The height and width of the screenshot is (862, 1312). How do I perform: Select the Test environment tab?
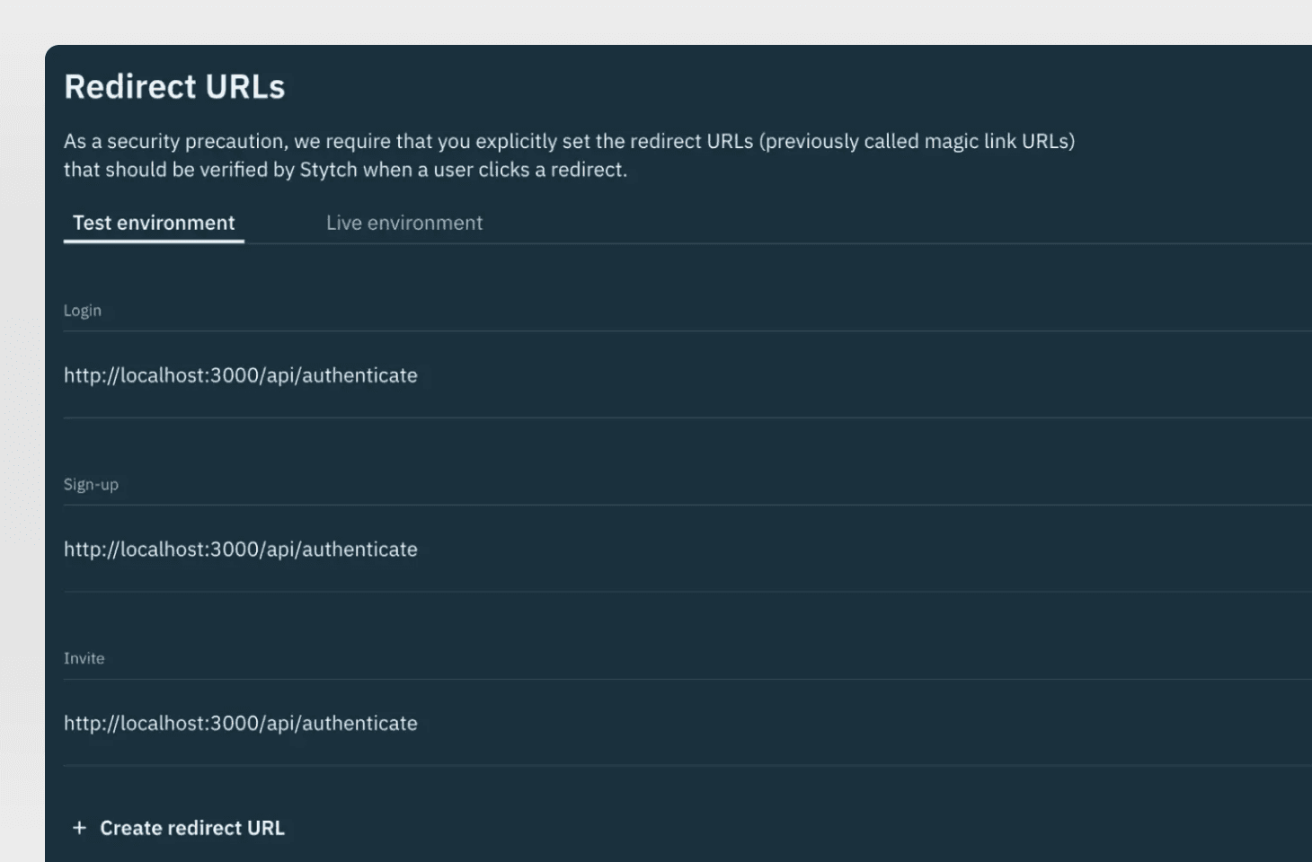pos(154,223)
